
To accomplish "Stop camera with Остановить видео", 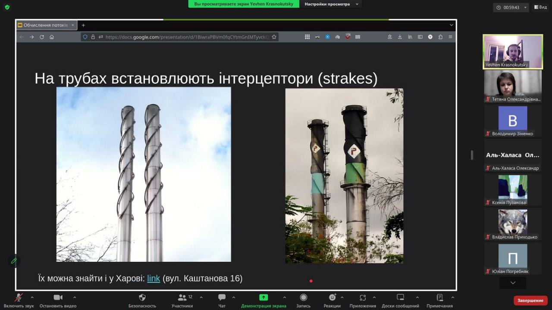I will [58, 300].
